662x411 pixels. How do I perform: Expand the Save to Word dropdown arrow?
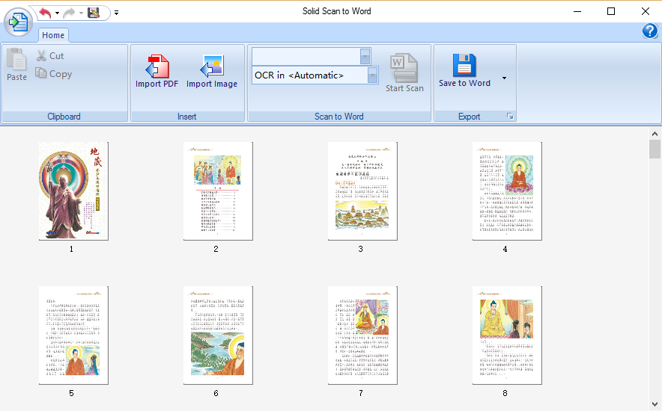coord(504,78)
